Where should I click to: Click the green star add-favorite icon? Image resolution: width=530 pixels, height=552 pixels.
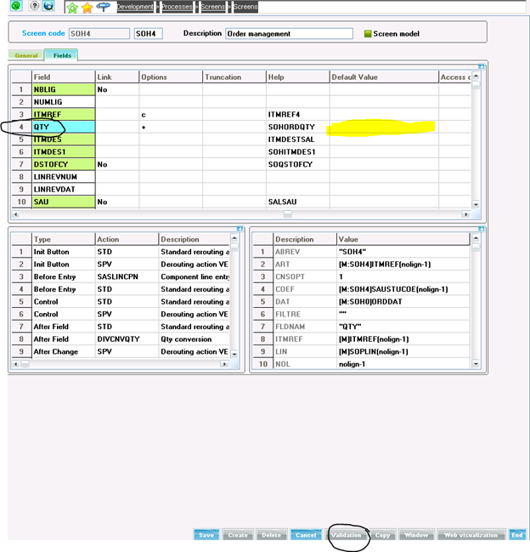click(x=72, y=8)
